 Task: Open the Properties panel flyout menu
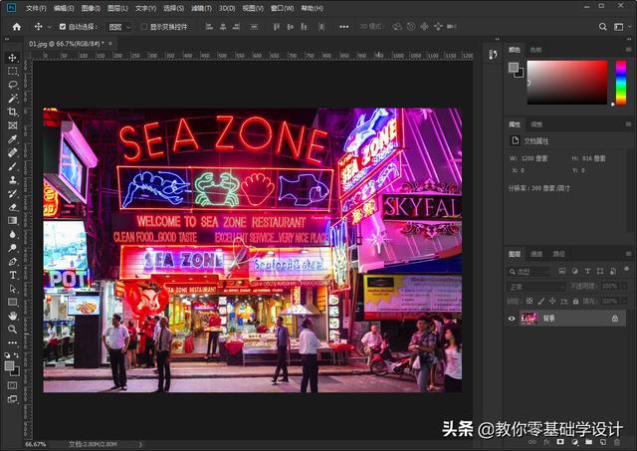(628, 124)
